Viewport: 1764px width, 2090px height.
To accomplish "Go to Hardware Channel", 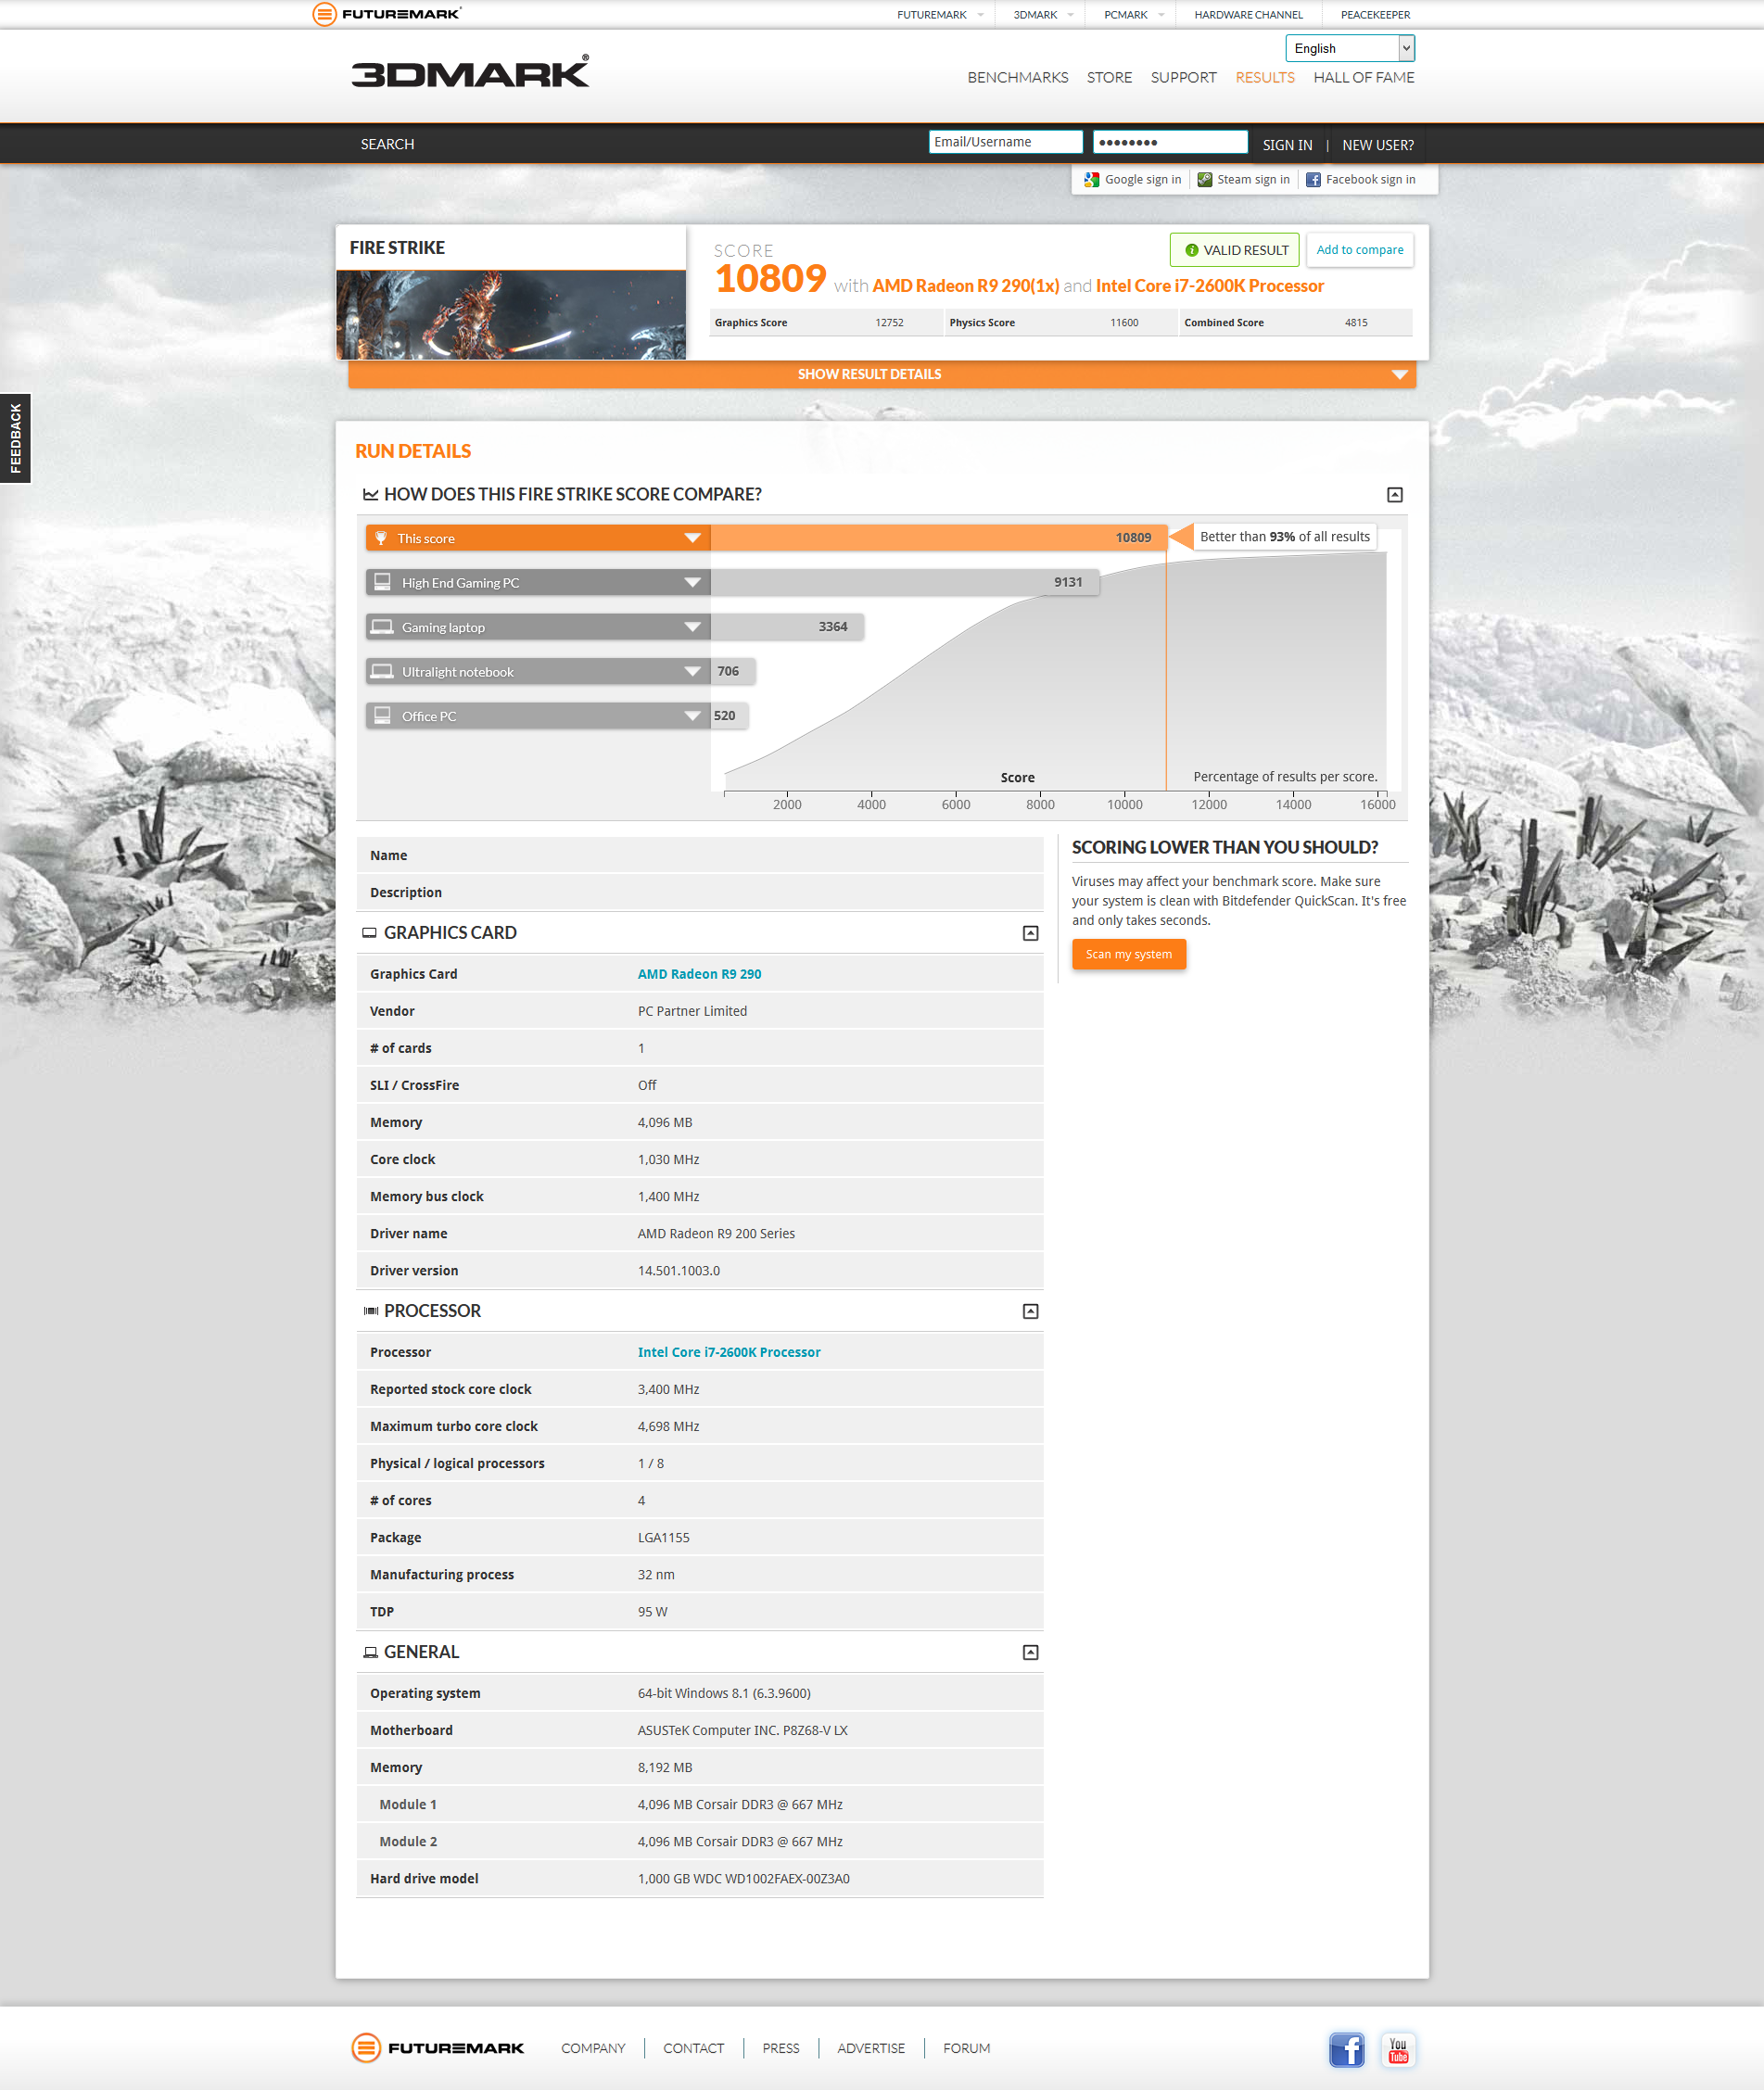I will (1248, 15).
